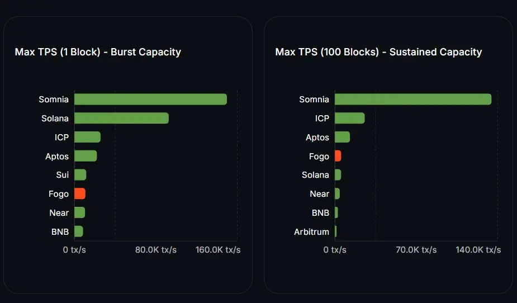Click the "Max TPS (100 Blocks) - Sustained Capacity" title
The width and height of the screenshot is (517, 303).
[378, 52]
